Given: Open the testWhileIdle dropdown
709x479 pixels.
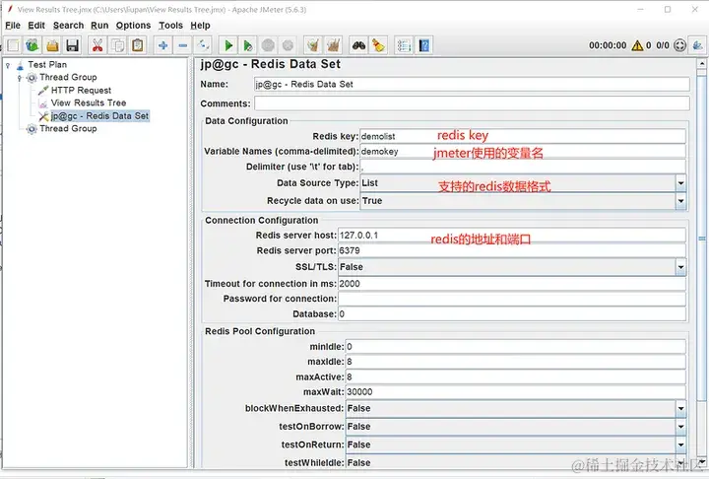Looking at the screenshot, I should 680,462.
